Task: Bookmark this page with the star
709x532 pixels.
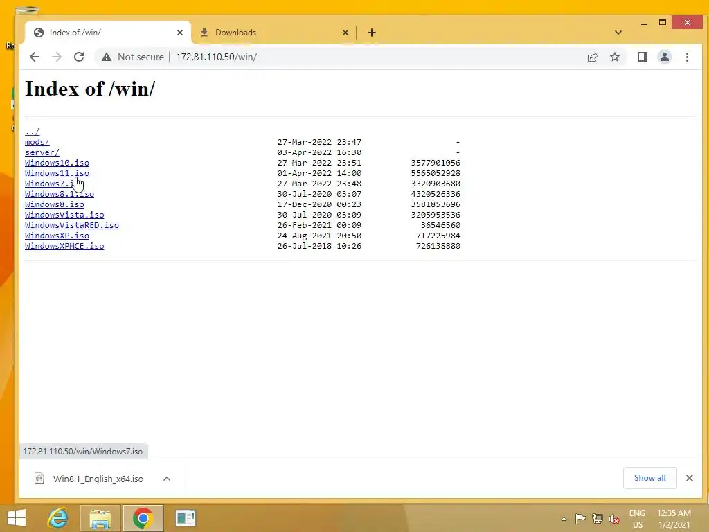Action: tap(615, 57)
